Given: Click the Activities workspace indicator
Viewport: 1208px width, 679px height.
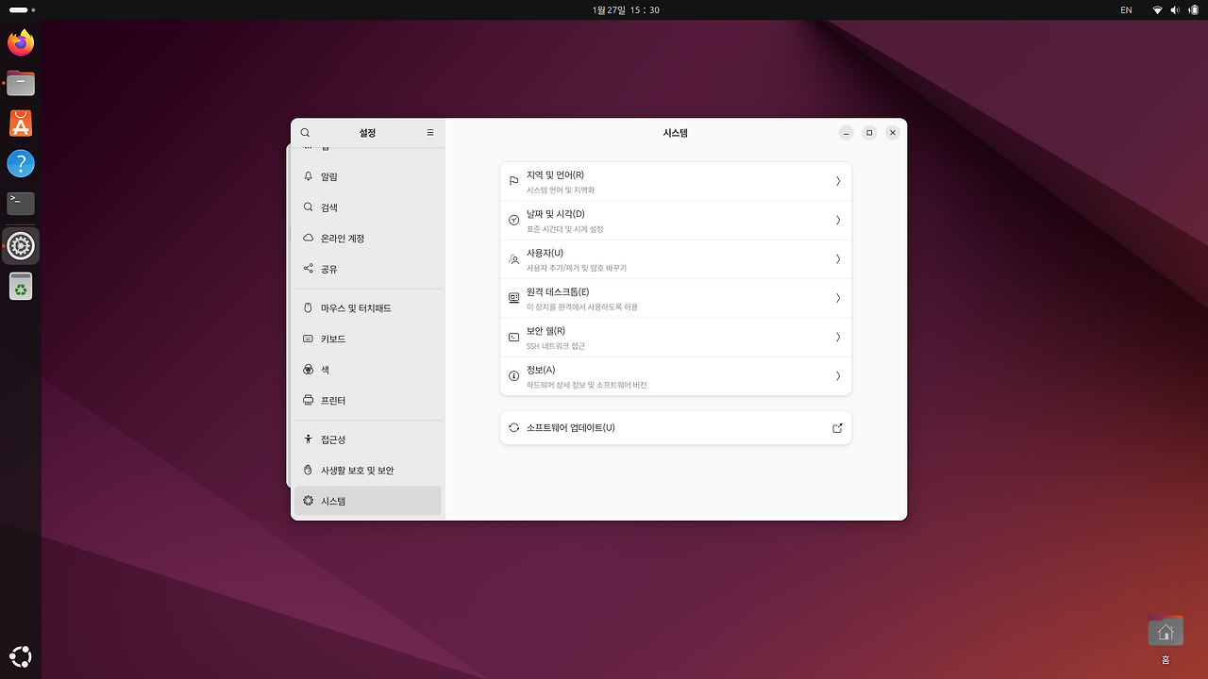Looking at the screenshot, I should 23,9.
